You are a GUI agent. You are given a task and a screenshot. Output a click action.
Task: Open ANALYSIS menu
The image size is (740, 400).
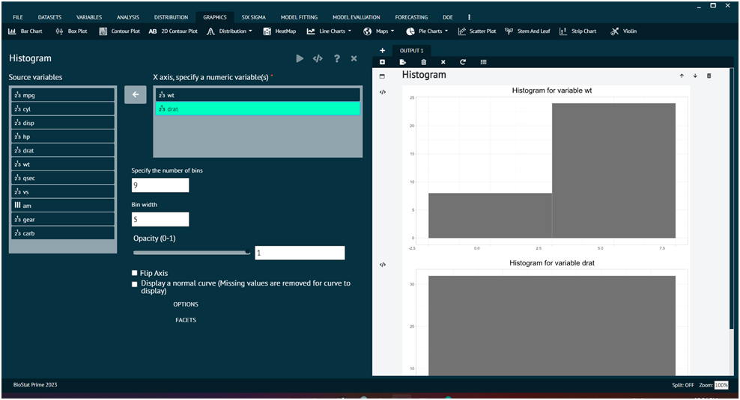click(128, 17)
